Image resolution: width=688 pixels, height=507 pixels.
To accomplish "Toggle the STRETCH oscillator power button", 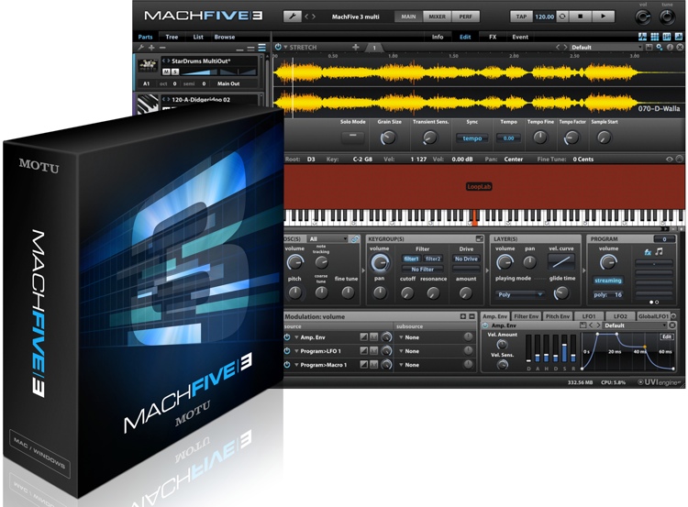I will click(278, 47).
